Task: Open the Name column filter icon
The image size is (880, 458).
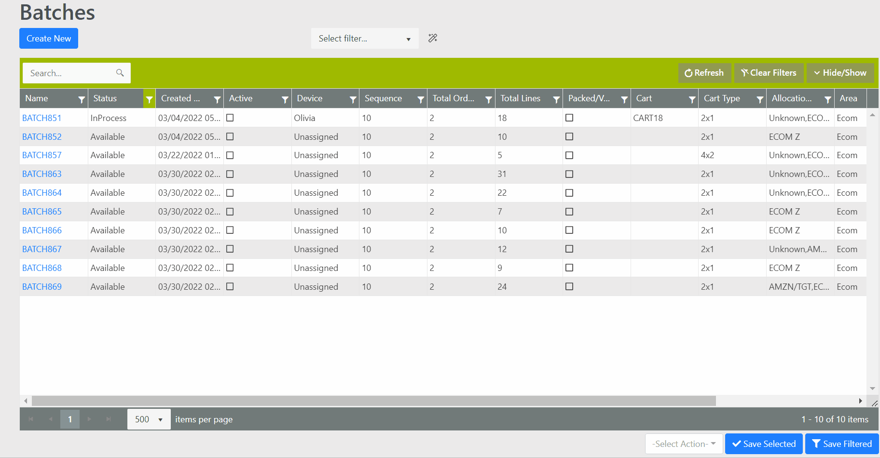Action: coord(82,99)
